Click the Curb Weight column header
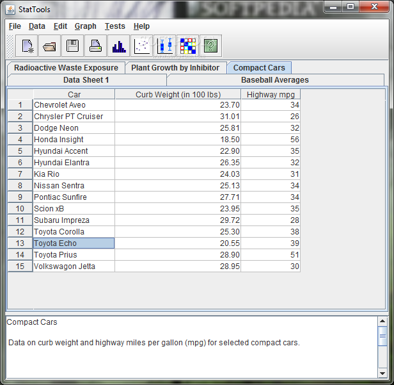 click(178, 95)
